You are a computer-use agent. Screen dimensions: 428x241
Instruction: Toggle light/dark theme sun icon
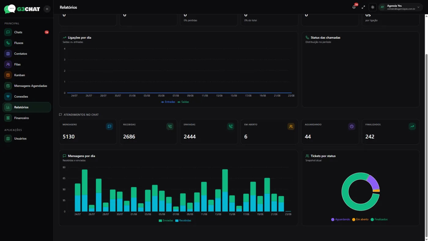373,7
